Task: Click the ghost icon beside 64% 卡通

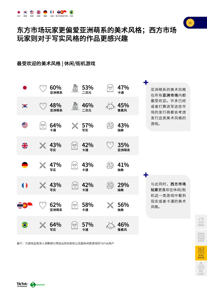Action: click(43, 126)
